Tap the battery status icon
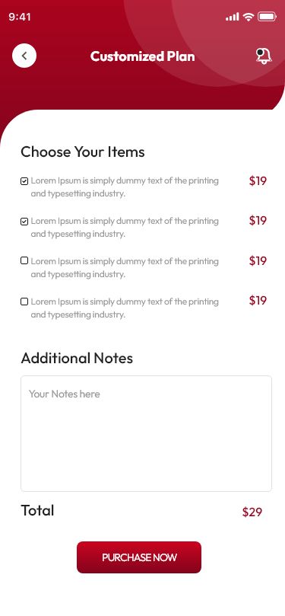Viewport: 285px width, 616px height. (x=268, y=17)
